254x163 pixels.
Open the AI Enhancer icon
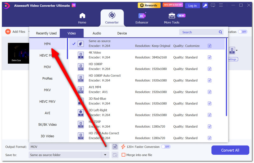click(x=142, y=16)
